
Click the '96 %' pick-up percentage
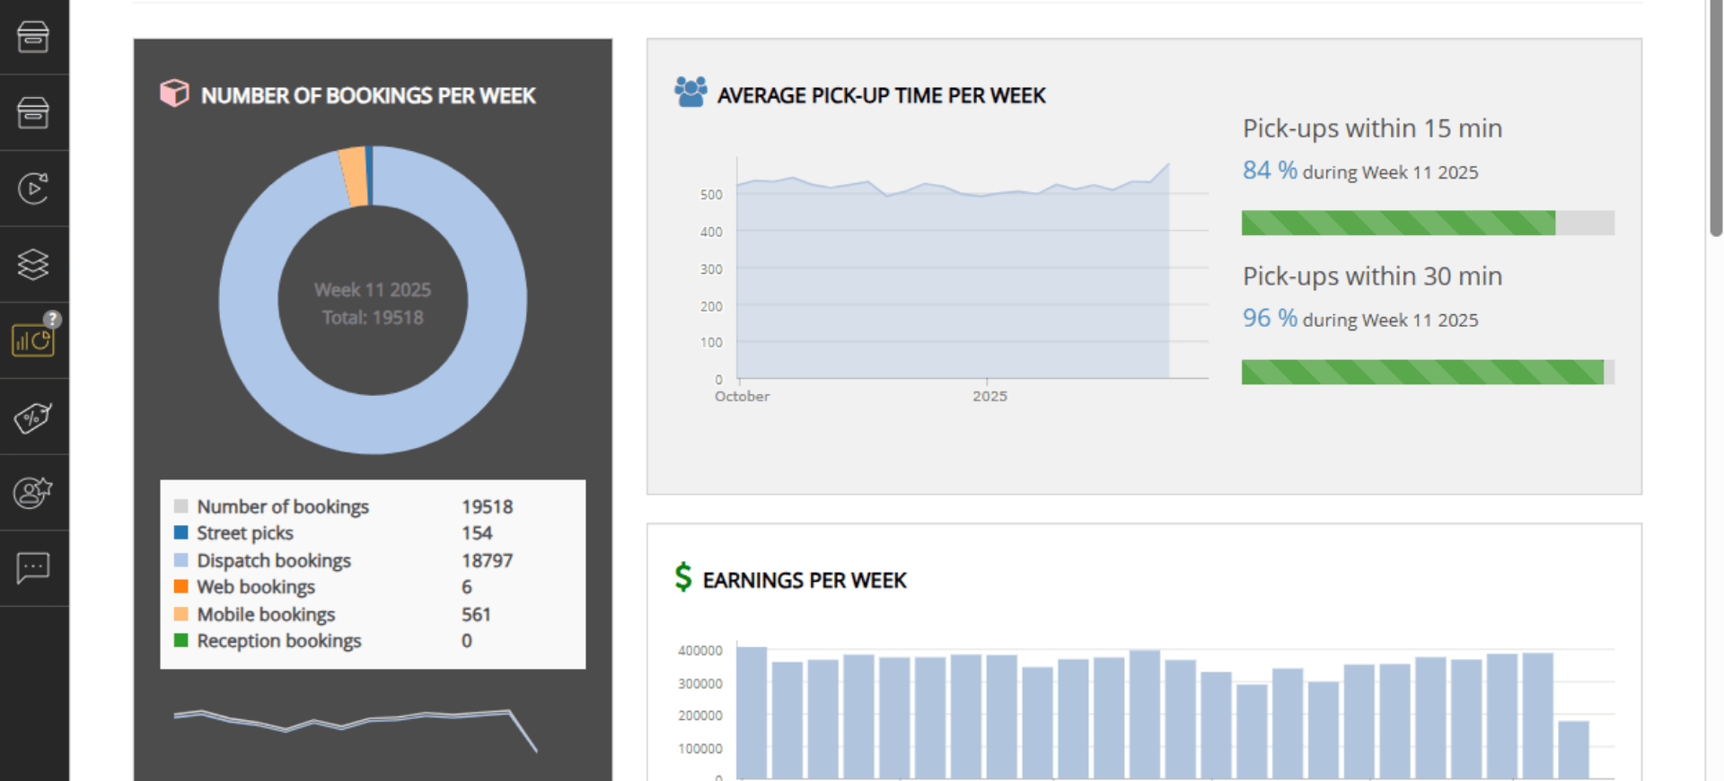pyautogui.click(x=1270, y=318)
